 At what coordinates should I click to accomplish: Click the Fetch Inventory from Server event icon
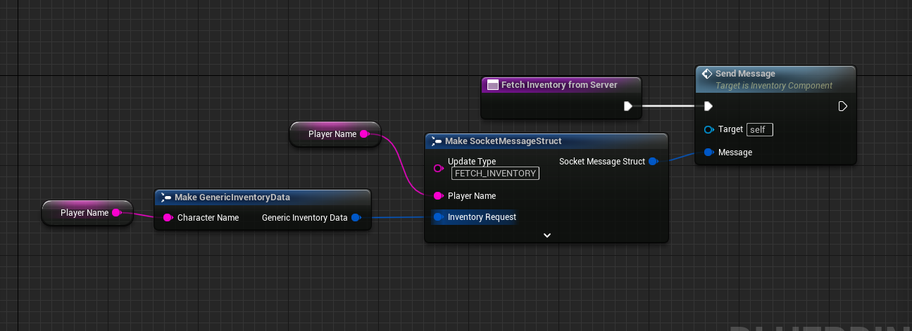[493, 85]
